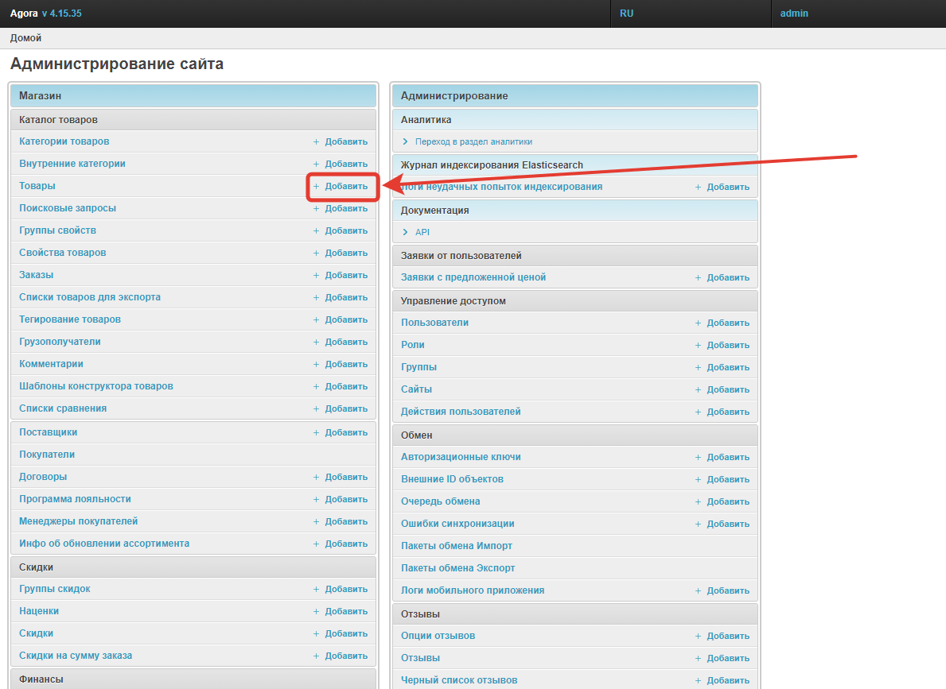Click the plus icon beside Очередь обмена
Image resolution: width=946 pixels, height=689 pixels.
point(698,502)
